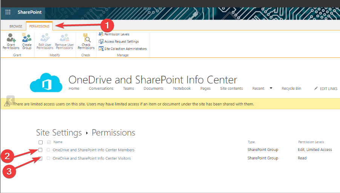Click Recent in site navigation
Viewport: 340px width, 193px height.
tap(258, 88)
